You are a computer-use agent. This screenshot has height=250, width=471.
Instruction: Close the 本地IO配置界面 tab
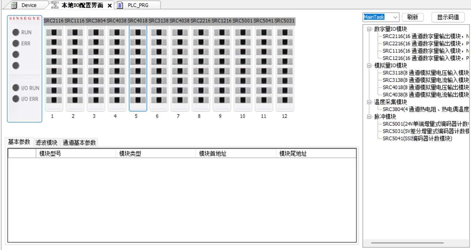(110, 5)
